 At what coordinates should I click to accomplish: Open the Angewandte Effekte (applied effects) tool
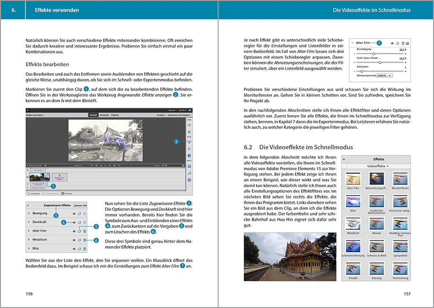(189, 141)
